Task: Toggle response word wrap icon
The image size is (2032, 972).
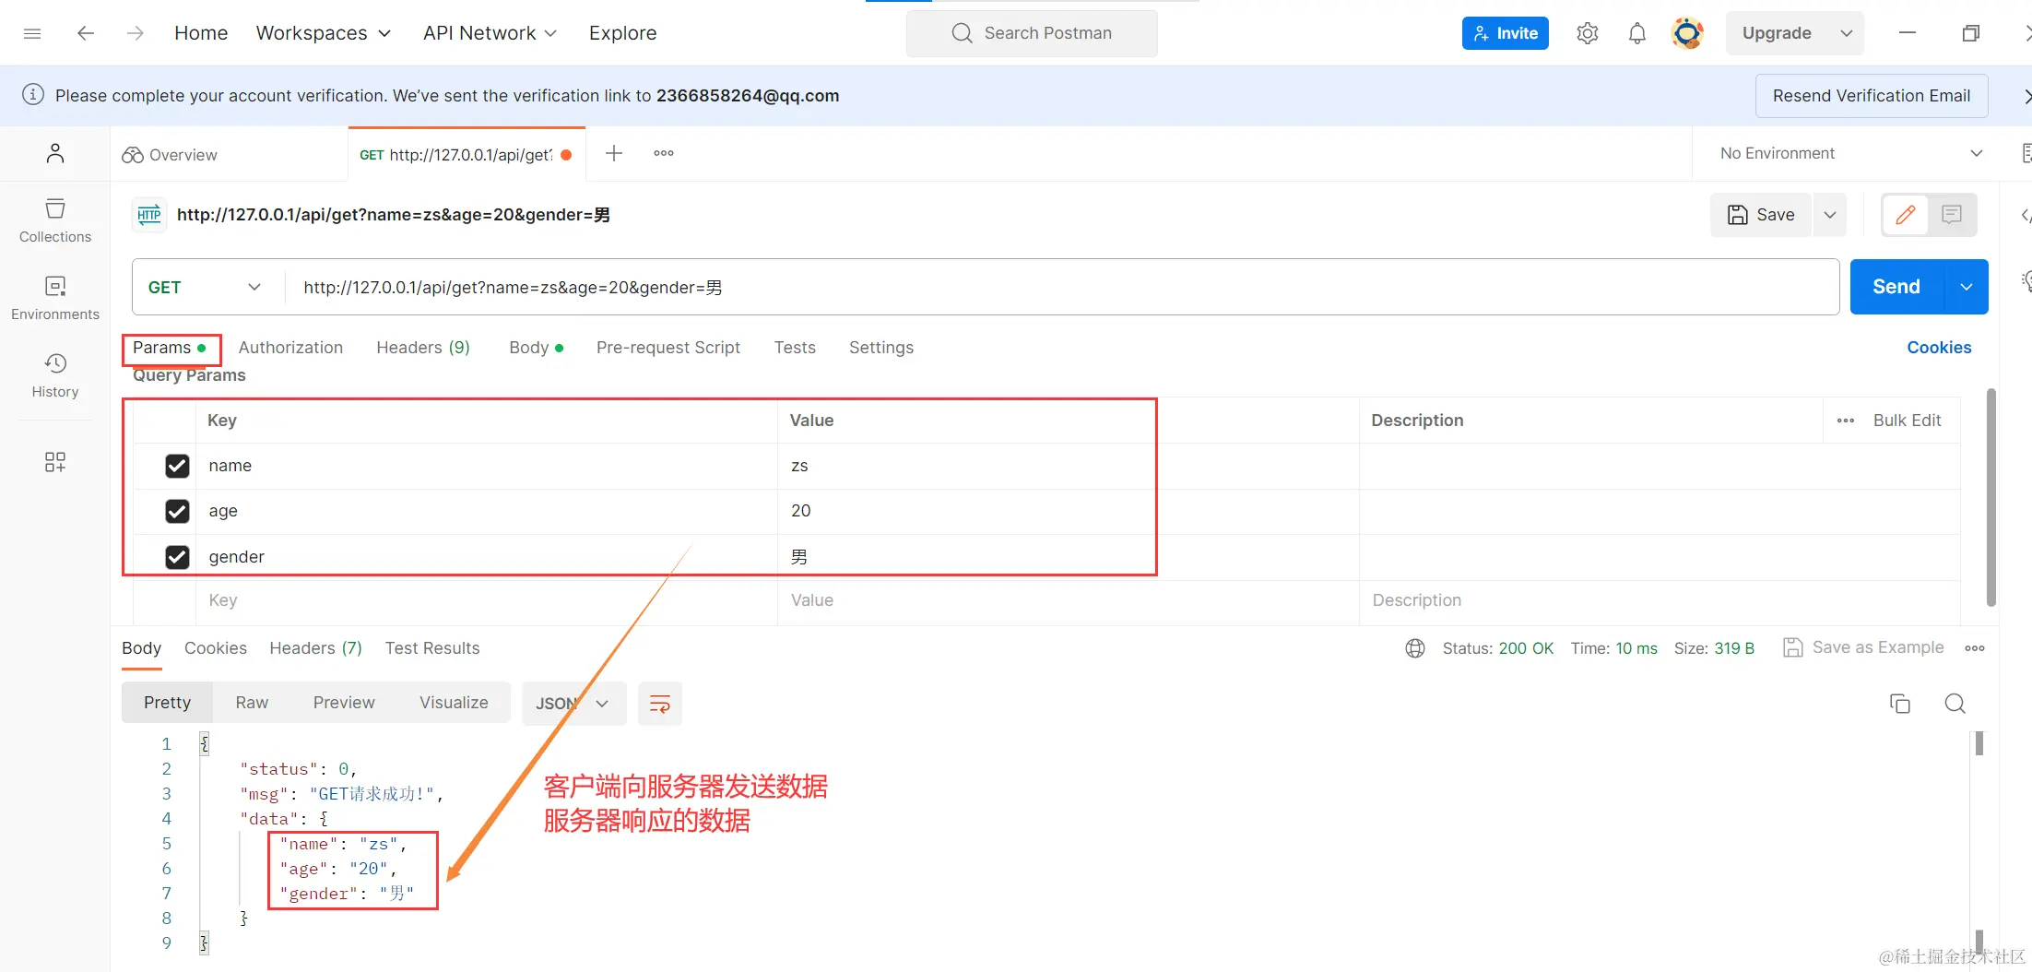Action: [660, 704]
